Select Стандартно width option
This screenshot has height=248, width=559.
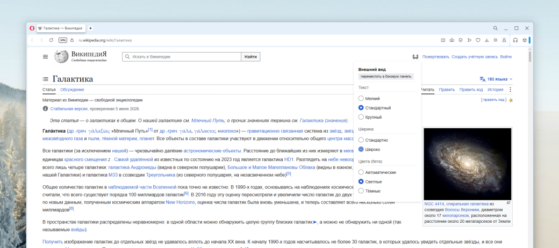tap(361, 140)
